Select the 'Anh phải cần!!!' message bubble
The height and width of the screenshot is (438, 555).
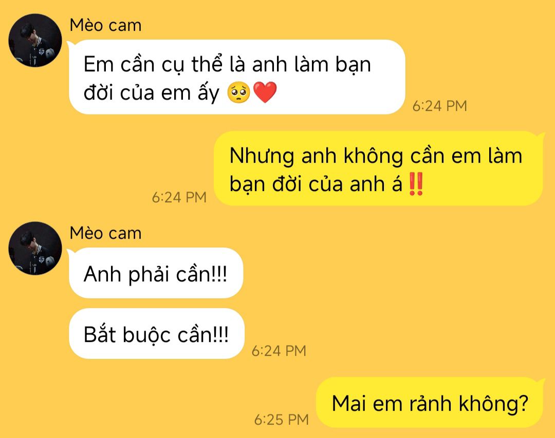click(156, 273)
